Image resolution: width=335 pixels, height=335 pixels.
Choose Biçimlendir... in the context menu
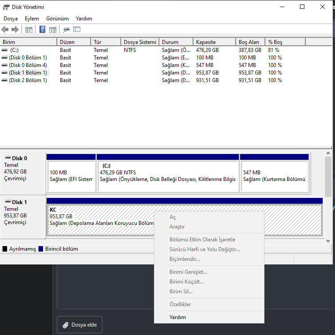click(209, 259)
